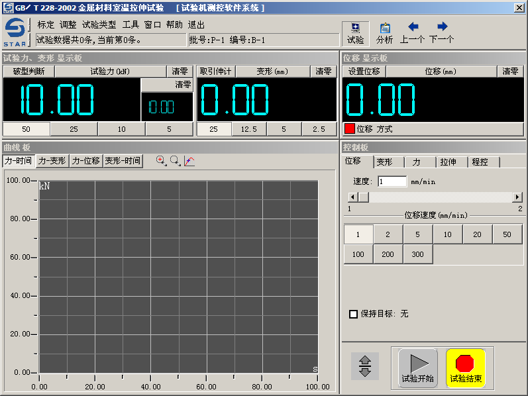Screen dimensions: 528x396
Task: Enable the 保持目标 checkbox
Action: 353,314
